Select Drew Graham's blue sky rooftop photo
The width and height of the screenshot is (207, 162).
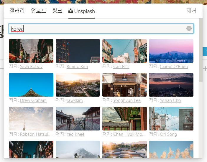[31, 85]
